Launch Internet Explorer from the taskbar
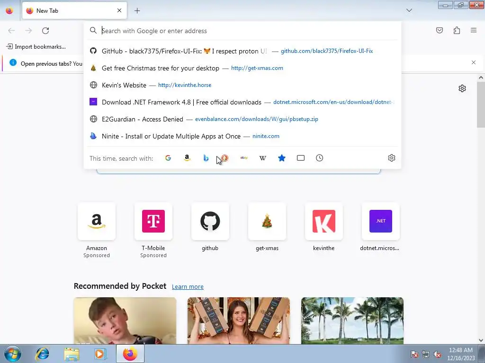 [42, 354]
